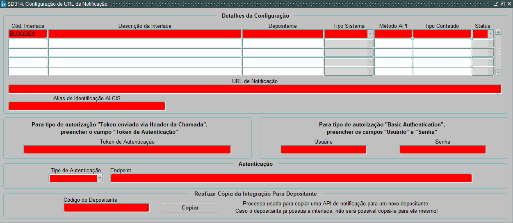Image resolution: width=513 pixels, height=223 pixels.
Task: Click the SD314 window icon in title bar
Action: 4,4
